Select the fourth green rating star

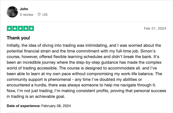point(26,28)
